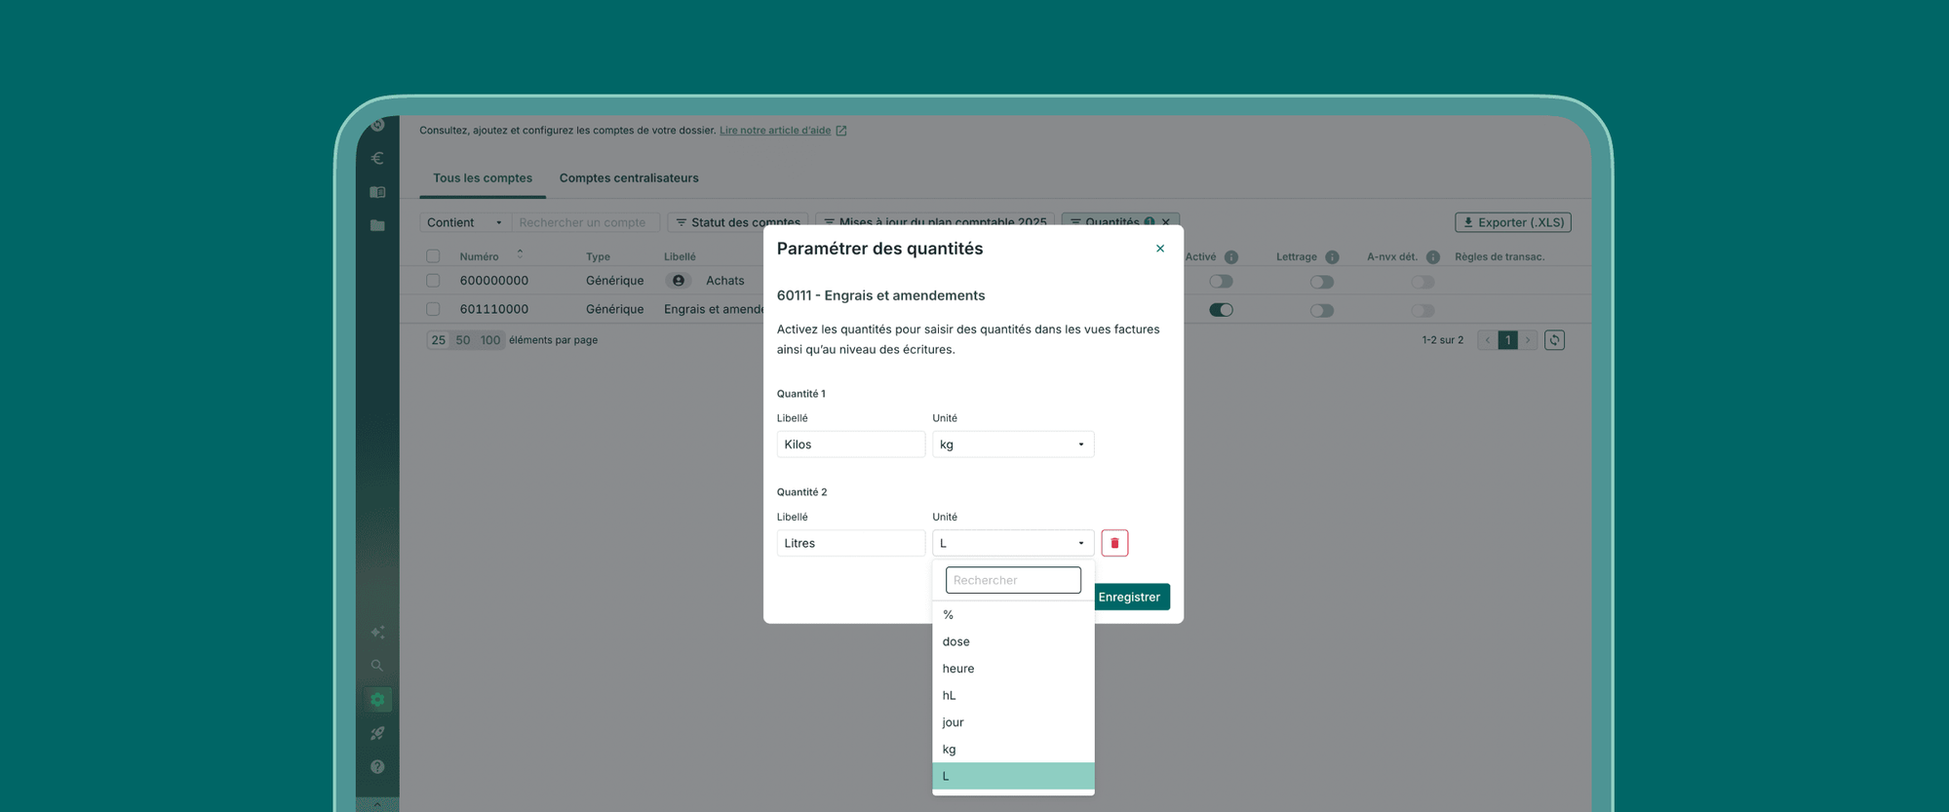Viewport: 1949px width, 812px height.
Task: Click the Enregistrer button
Action: 1130,597
